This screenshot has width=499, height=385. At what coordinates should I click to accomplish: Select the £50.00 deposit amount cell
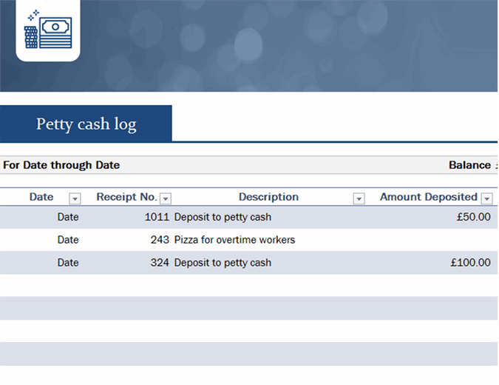[473, 218]
